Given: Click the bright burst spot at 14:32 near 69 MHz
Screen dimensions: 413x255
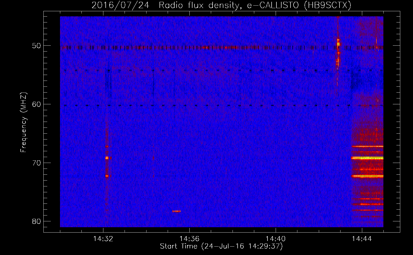Looking at the screenshot, I should 107,158.
